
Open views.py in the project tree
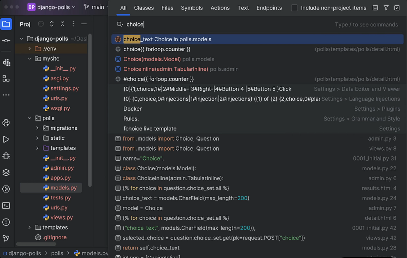point(61,218)
